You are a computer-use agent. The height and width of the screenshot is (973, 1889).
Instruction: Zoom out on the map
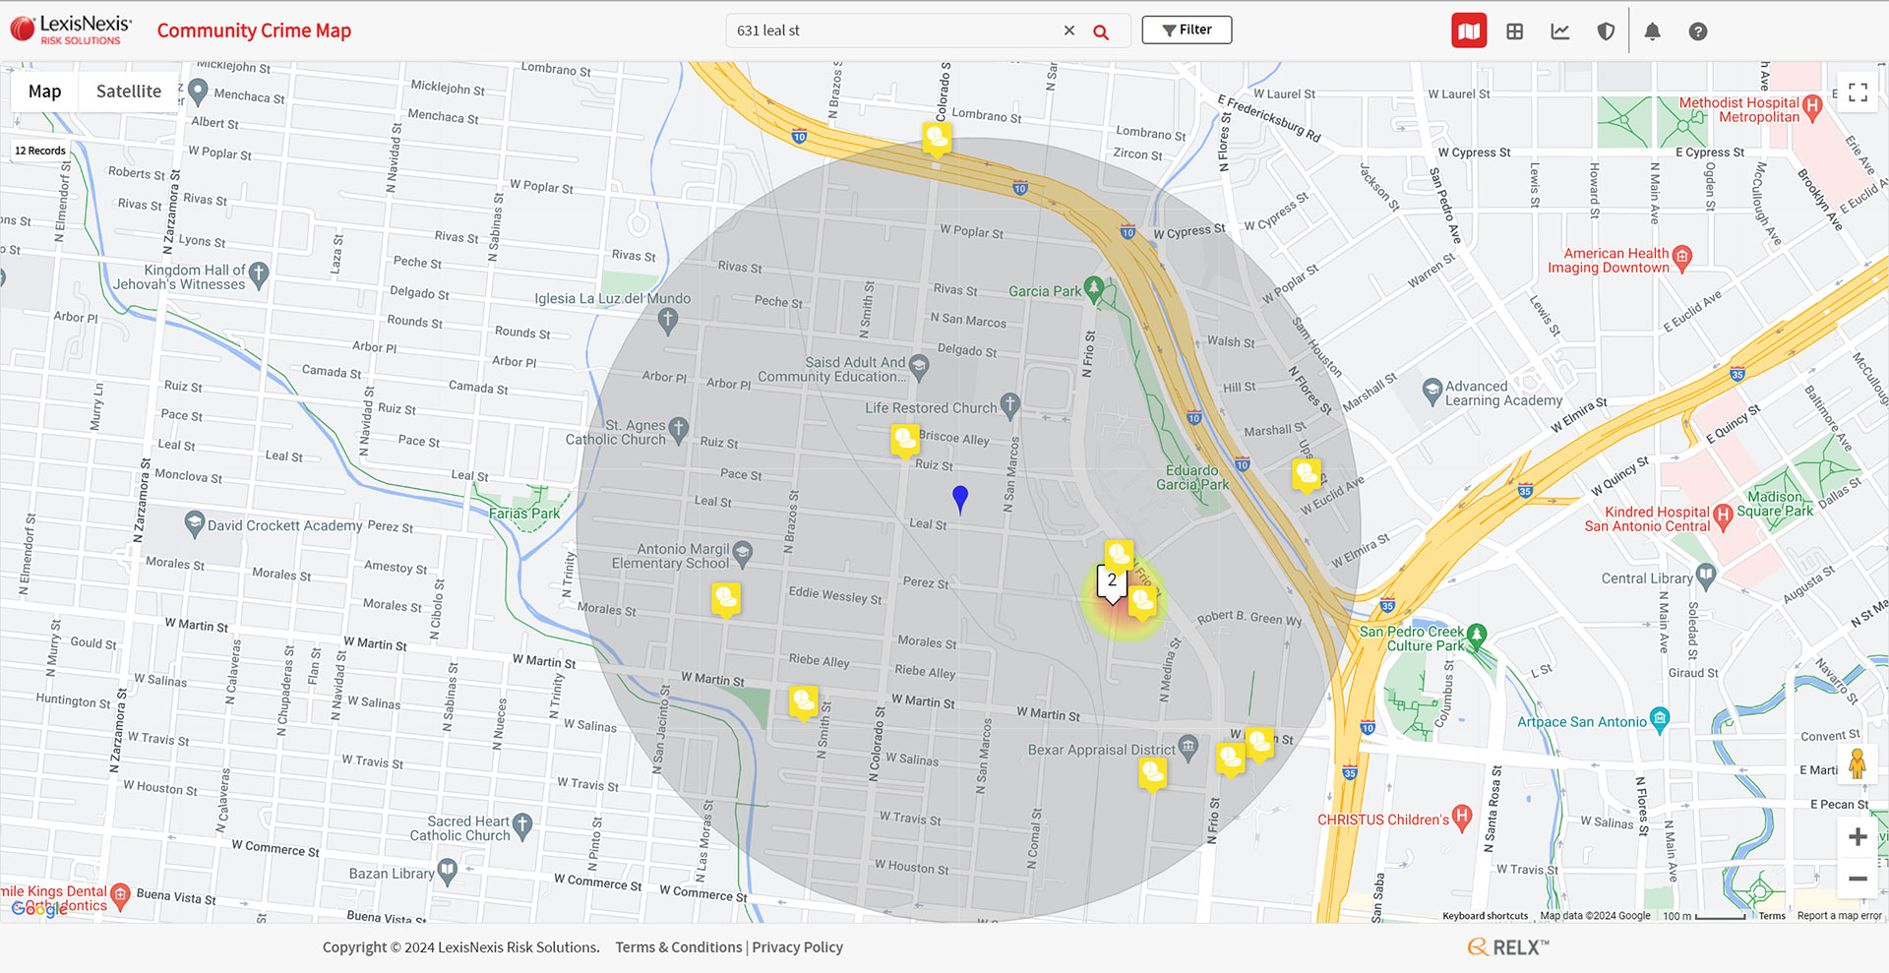click(1858, 879)
